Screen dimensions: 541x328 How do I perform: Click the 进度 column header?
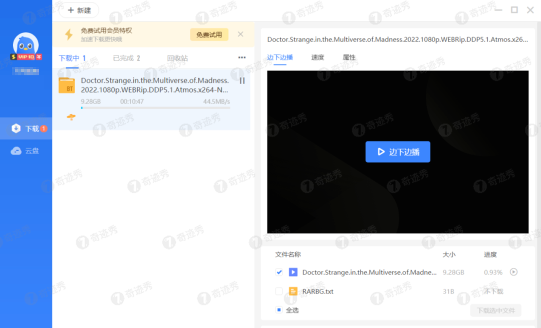point(490,254)
